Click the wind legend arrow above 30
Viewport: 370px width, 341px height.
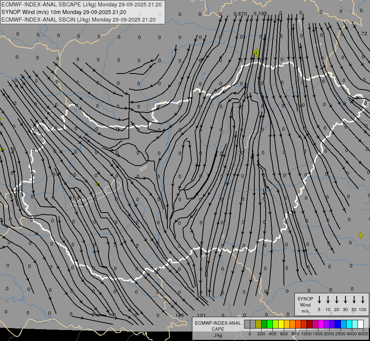[x=345, y=300]
